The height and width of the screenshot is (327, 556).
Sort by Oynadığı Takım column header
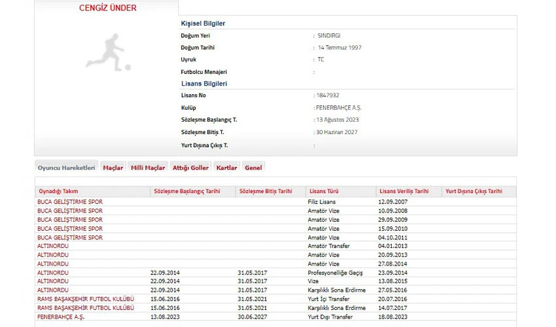(58, 192)
